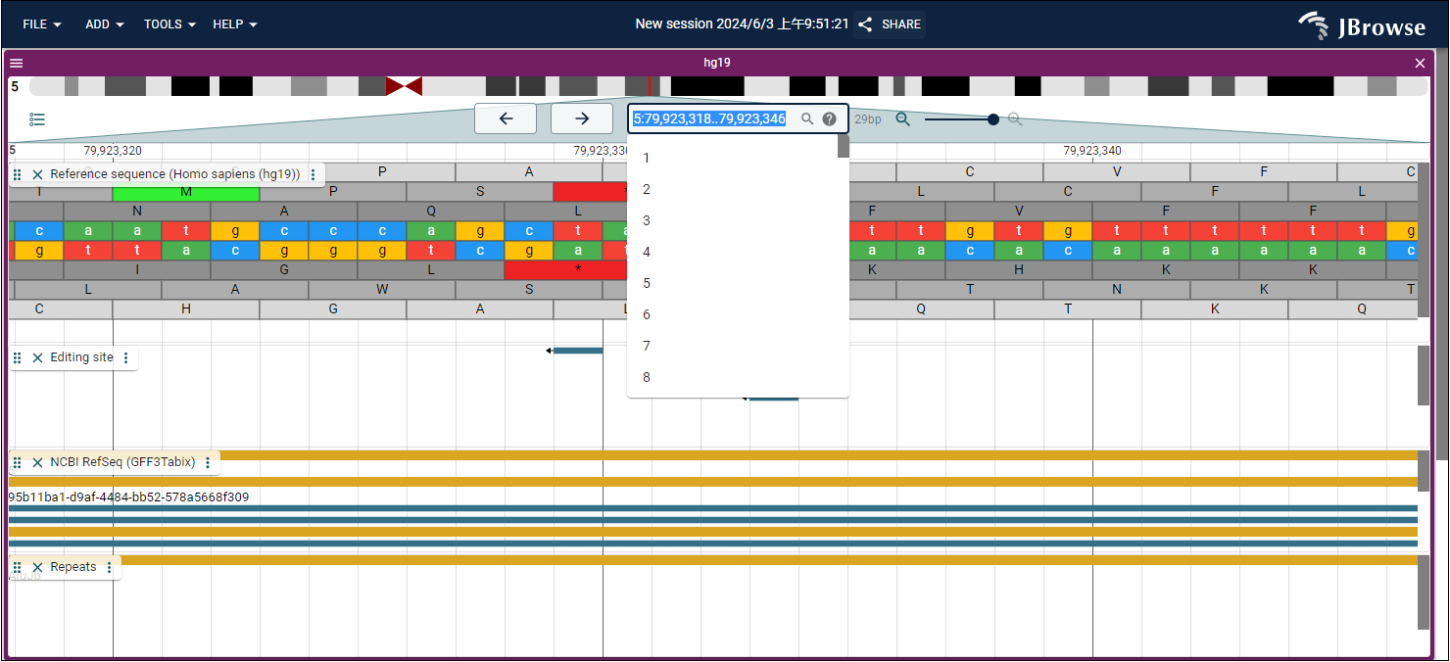This screenshot has width=1450, height=662.
Task: Click the zoom level slider handle
Action: 993,119
